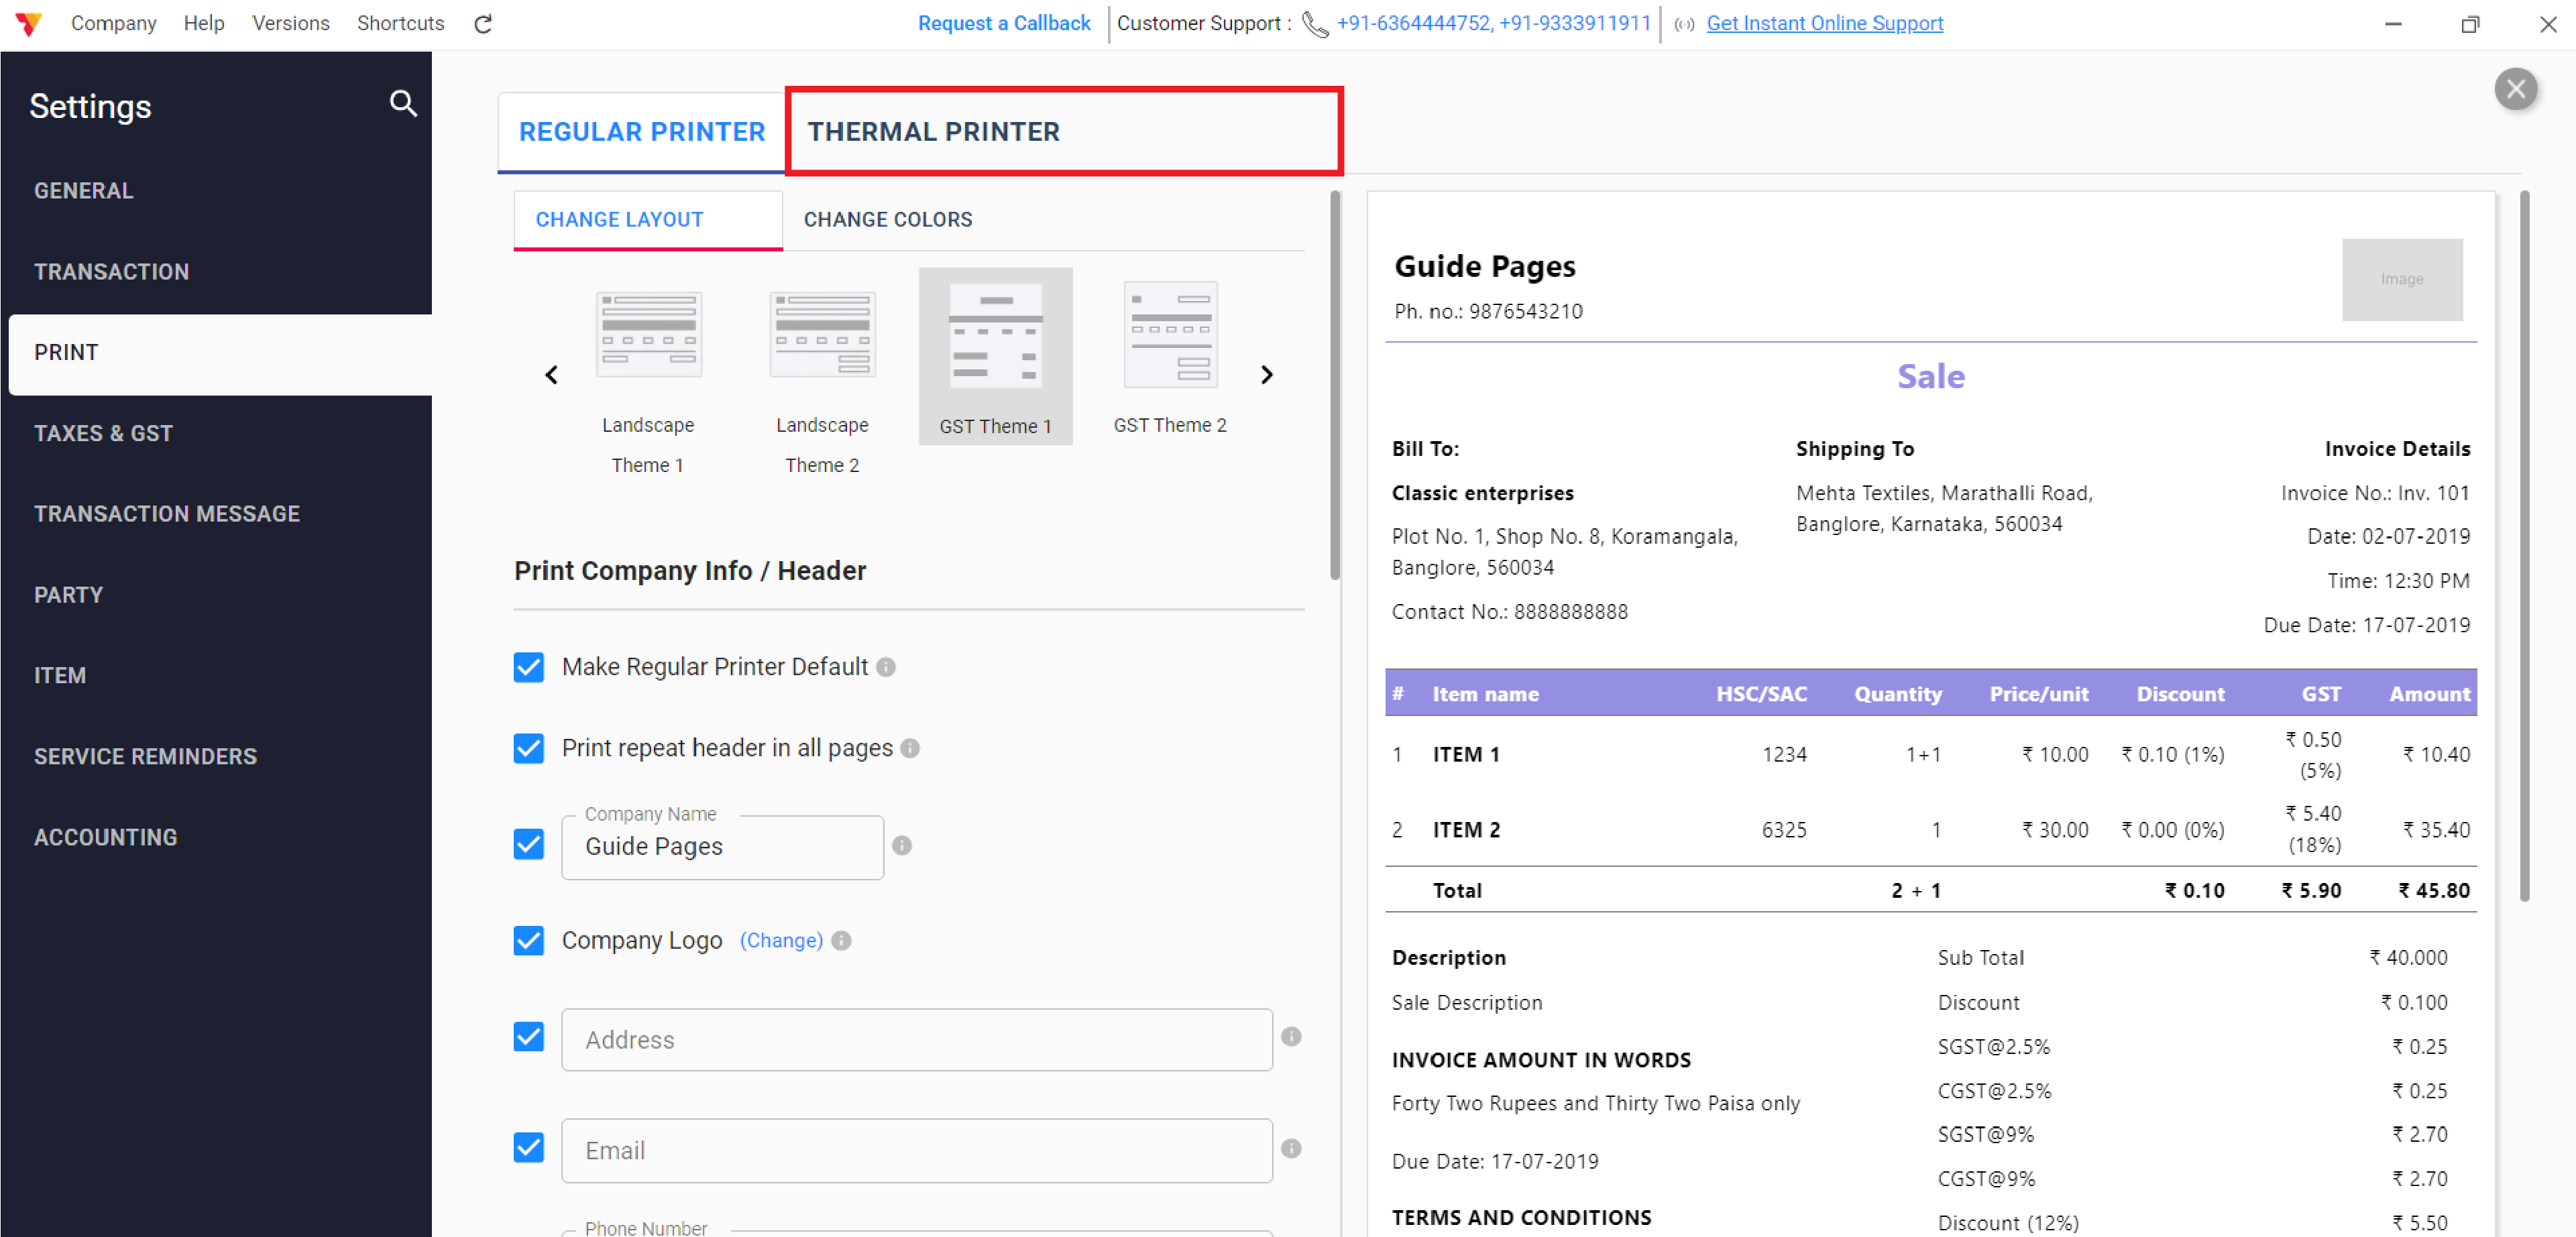Click info icon beside Make Regular Printer Default
This screenshot has height=1237, width=2576.
point(886,667)
